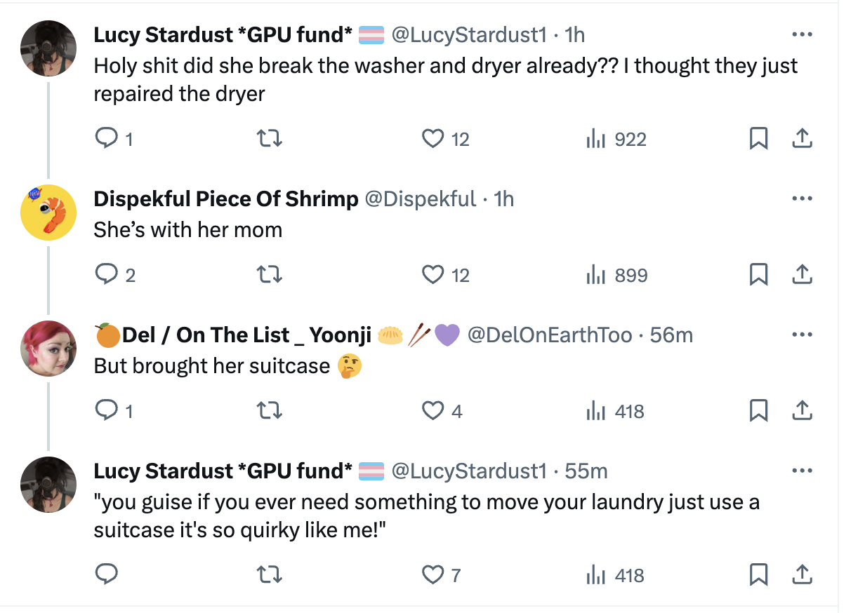Open Dispekful's shrimp profile avatar
The image size is (865, 613).
point(48,213)
